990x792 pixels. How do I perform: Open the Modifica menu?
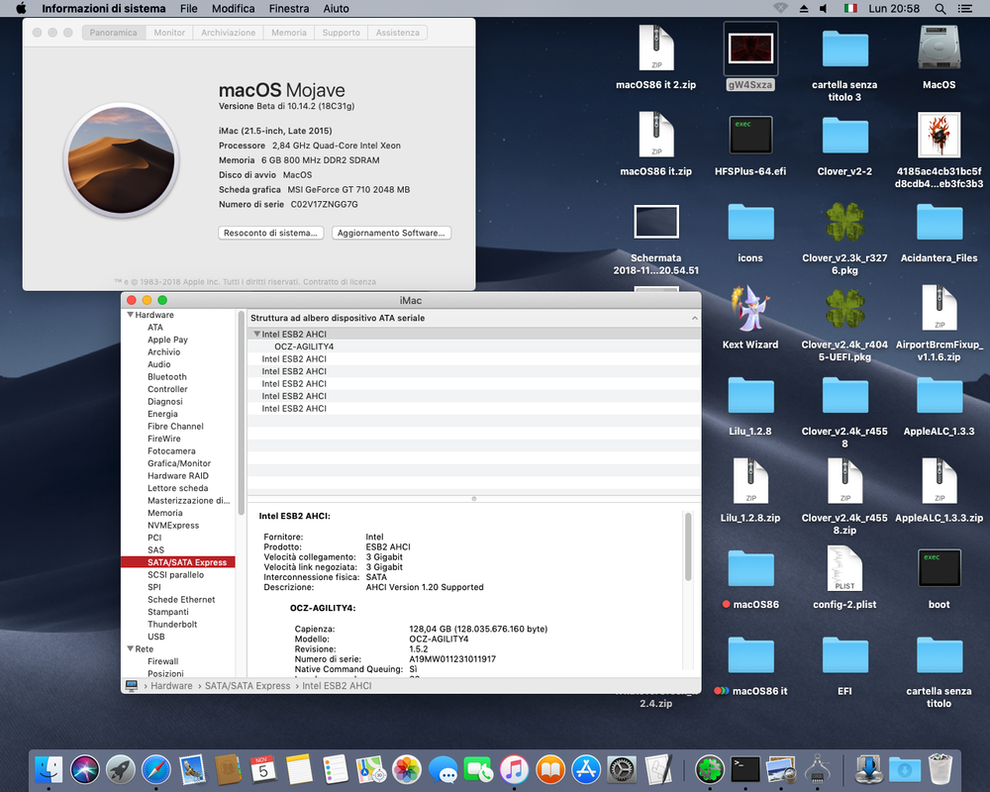click(233, 8)
